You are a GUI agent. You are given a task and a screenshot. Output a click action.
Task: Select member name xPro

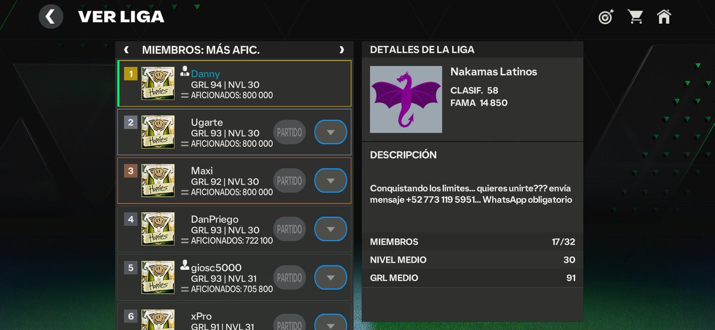tap(201, 316)
